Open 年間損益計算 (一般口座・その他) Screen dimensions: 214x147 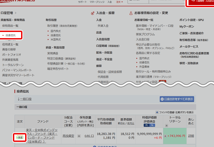[x=66, y=63]
